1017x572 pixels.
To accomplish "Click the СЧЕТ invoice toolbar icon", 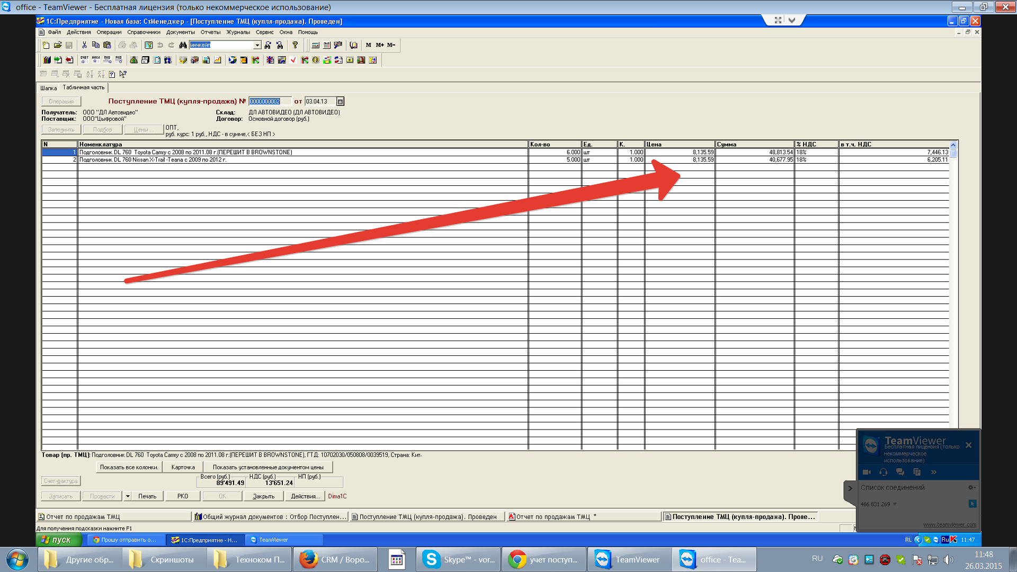I will click(x=84, y=60).
